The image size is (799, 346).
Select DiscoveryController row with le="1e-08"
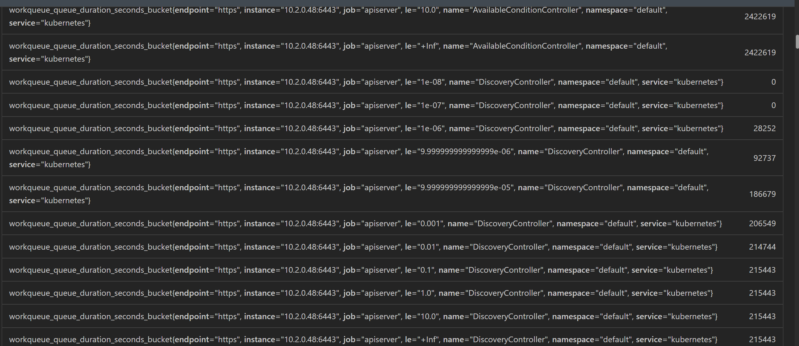pyautogui.click(x=392, y=82)
